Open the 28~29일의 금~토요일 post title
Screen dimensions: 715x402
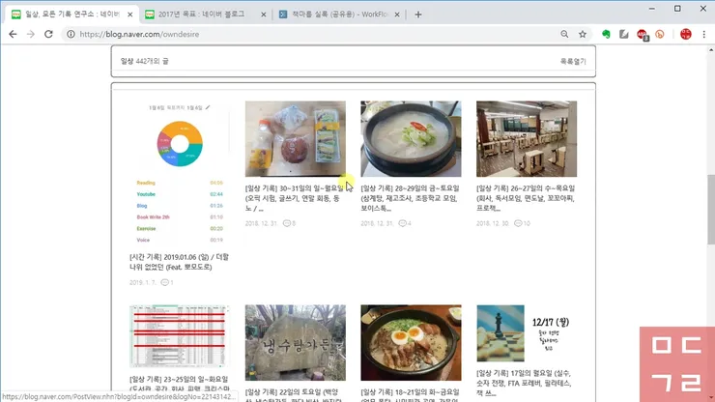[410, 198]
